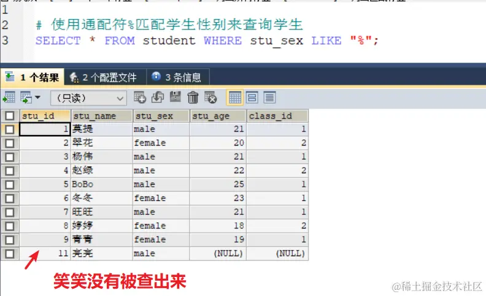Viewport: 486px width, 296px height.
Task: Sort by the stu_sex column header
Action: click(x=161, y=115)
